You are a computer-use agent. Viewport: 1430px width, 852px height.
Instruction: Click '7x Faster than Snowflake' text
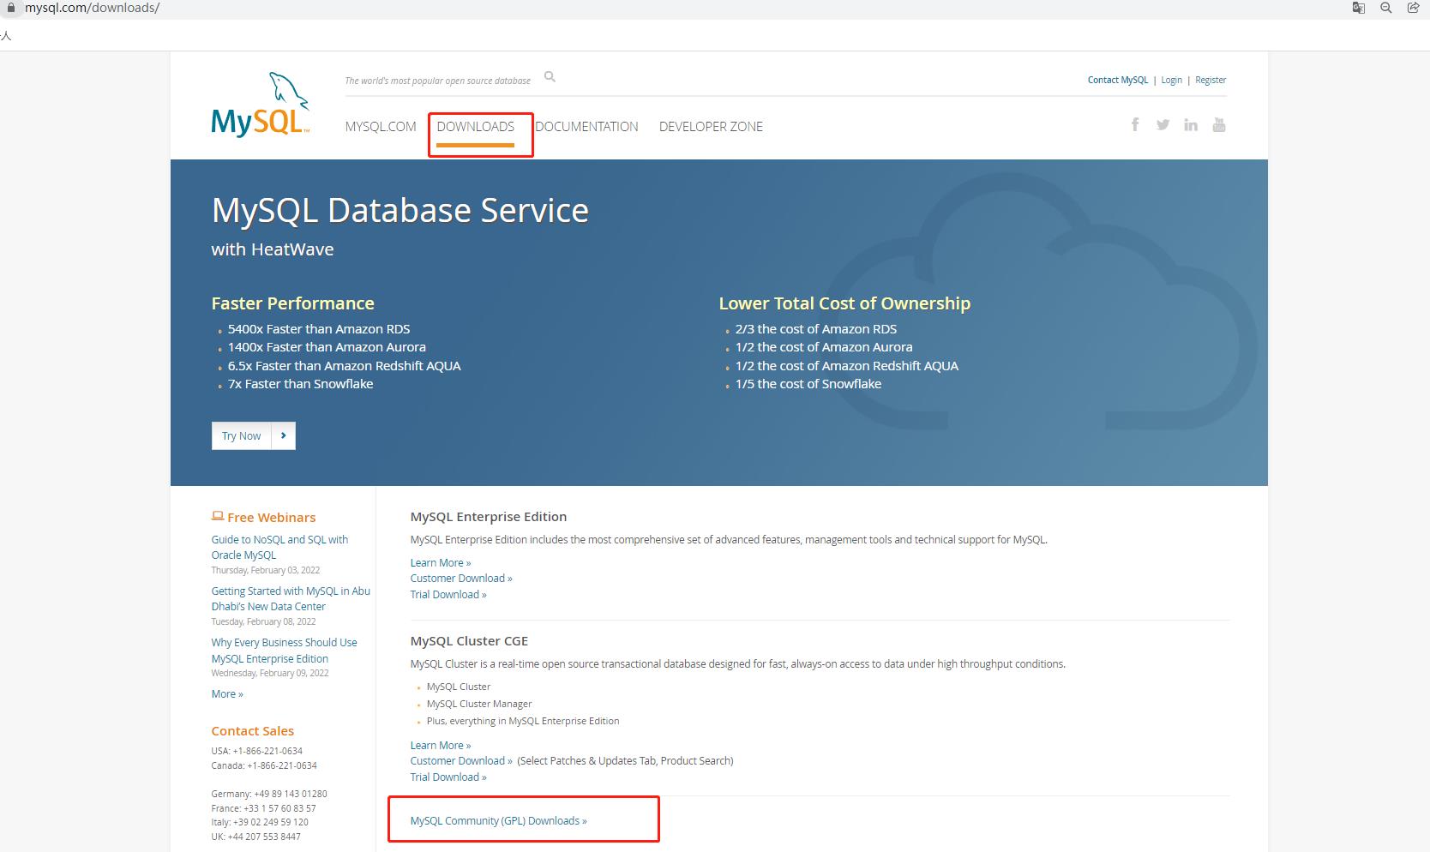pos(301,384)
